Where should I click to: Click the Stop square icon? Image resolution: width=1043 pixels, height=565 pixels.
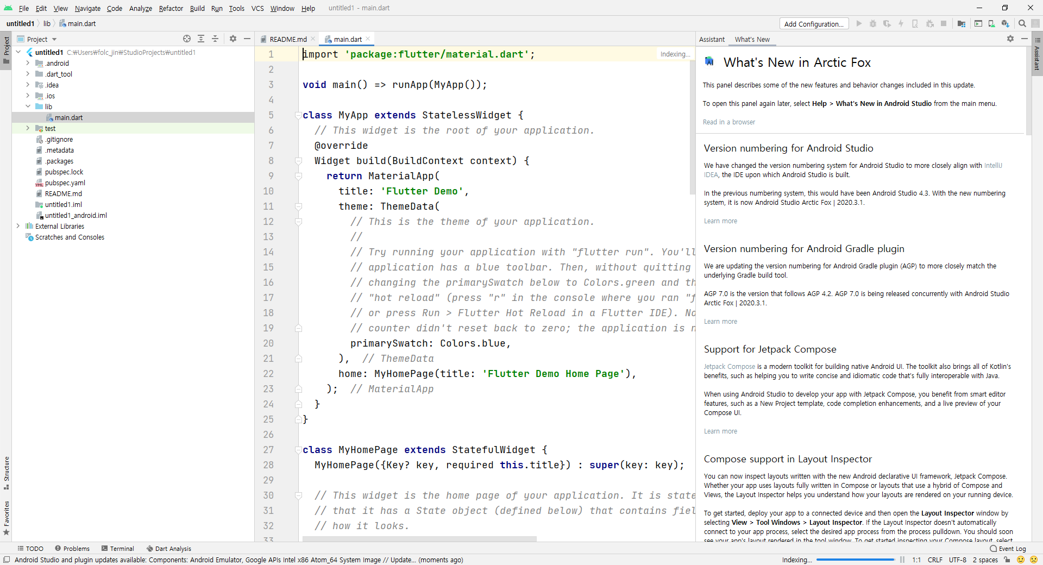tap(944, 24)
